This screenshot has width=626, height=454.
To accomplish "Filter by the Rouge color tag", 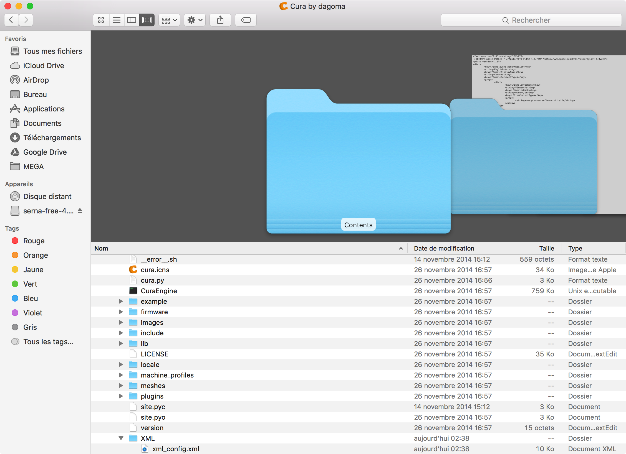I will click(34, 241).
